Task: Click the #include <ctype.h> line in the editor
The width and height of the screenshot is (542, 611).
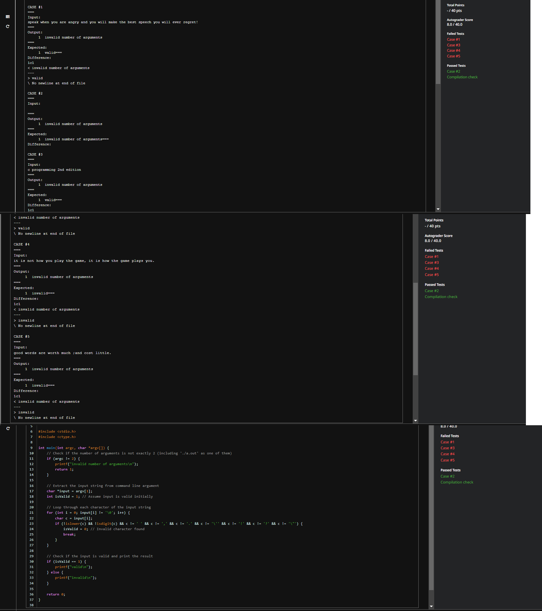Action: click(57, 437)
